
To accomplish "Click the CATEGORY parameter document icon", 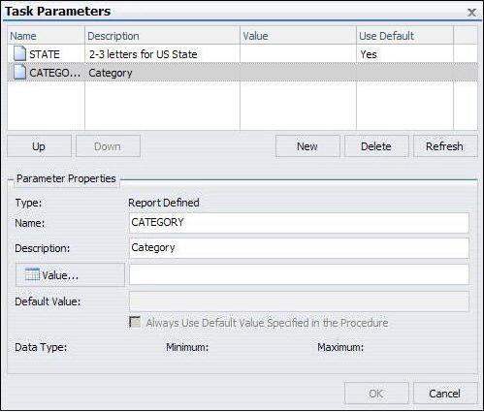I will tap(19, 72).
